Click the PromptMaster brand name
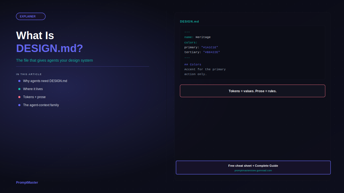The image size is (344, 193). pyautogui.click(x=27, y=182)
